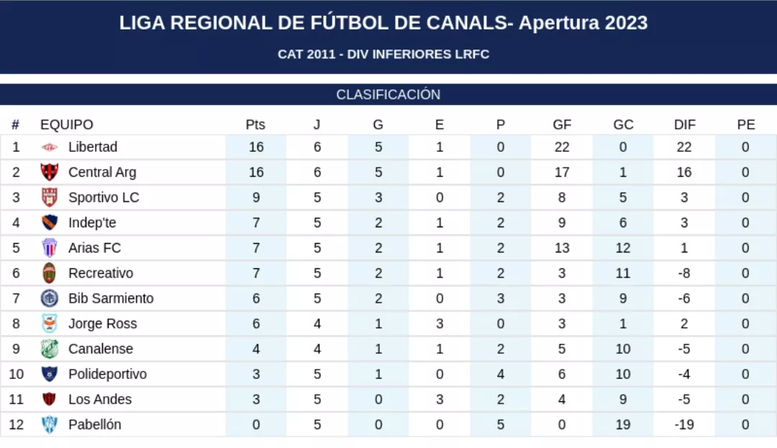Open the Pabellón team name link
This screenshot has height=448, width=777.
(x=94, y=424)
